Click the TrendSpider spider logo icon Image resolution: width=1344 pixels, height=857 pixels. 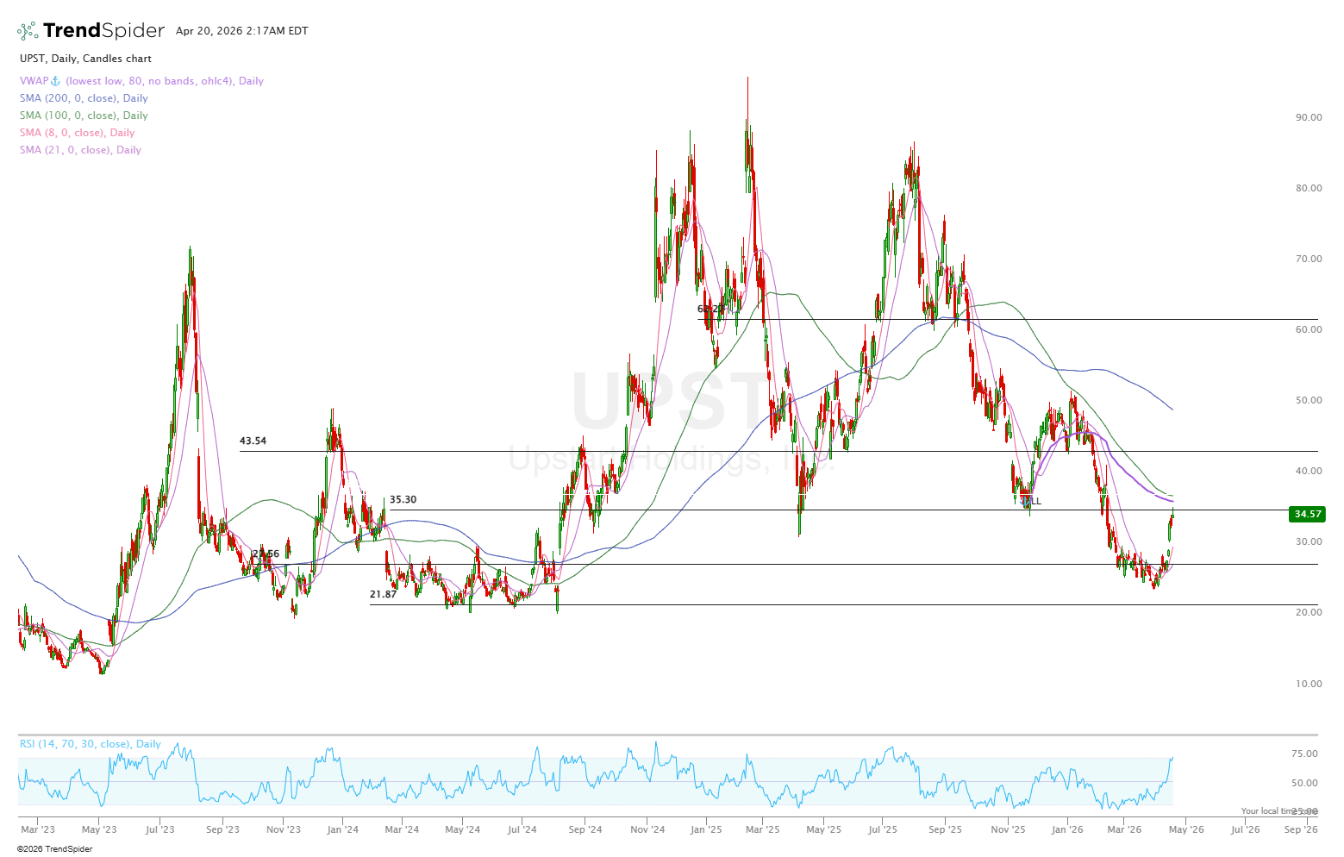28,31
